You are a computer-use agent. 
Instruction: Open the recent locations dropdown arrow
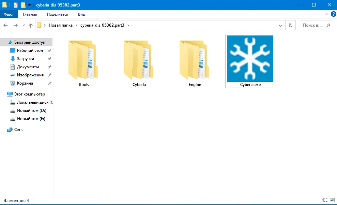coord(24,25)
